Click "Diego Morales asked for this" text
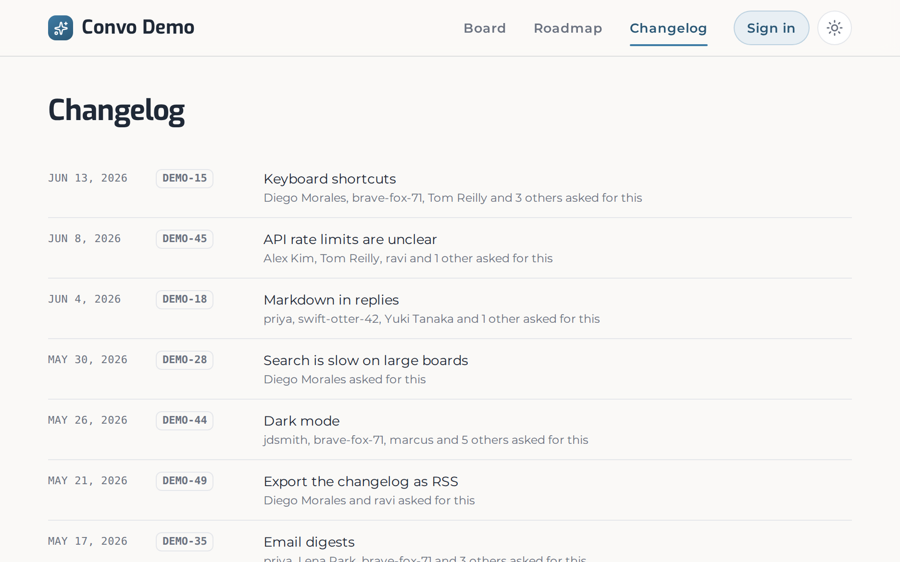 click(345, 379)
